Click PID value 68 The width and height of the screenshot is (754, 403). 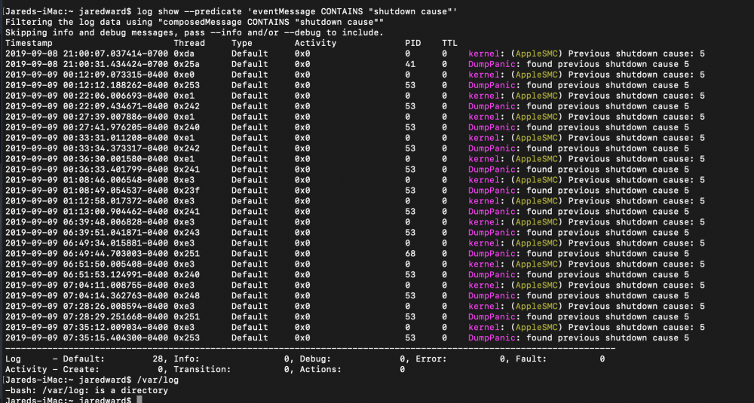tap(411, 254)
